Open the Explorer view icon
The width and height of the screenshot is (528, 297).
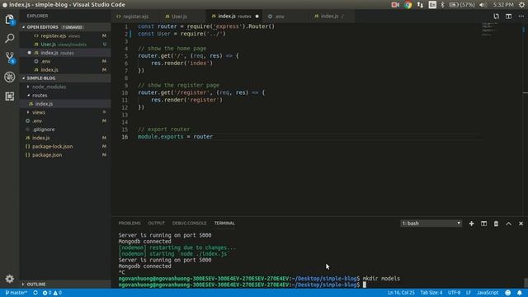pyautogui.click(x=9, y=20)
